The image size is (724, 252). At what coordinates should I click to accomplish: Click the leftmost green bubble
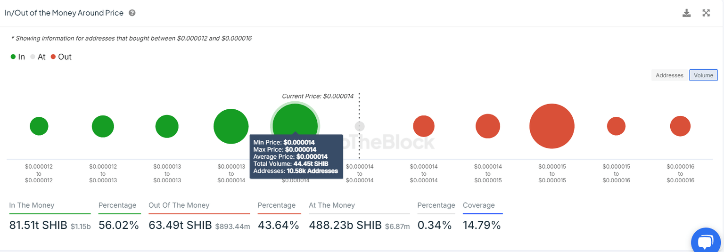39,126
